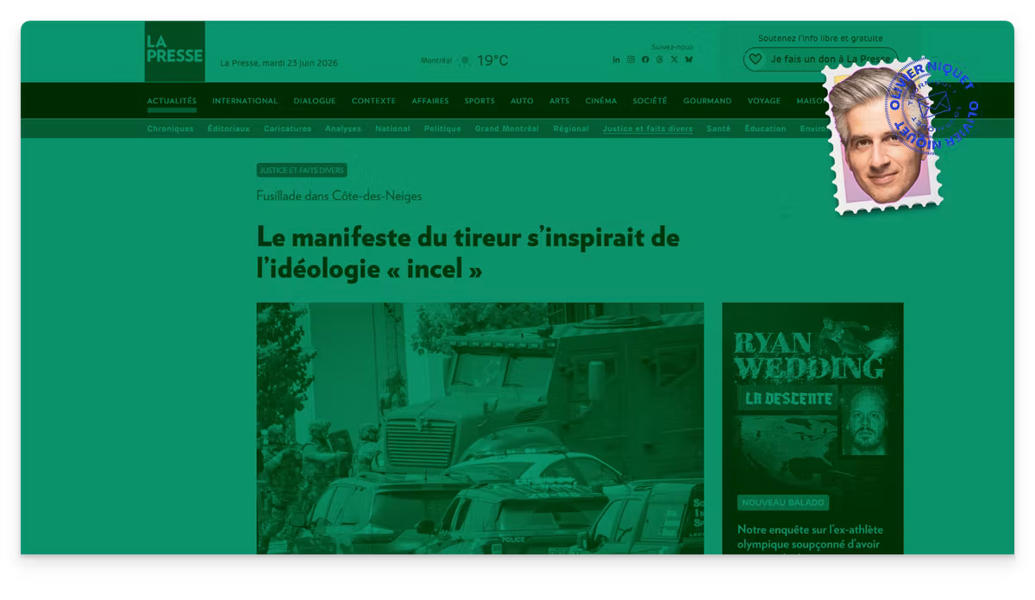This screenshot has width=1035, height=600.
Task: Click Soutenez l'info libre et gratuite text
Action: [820, 38]
